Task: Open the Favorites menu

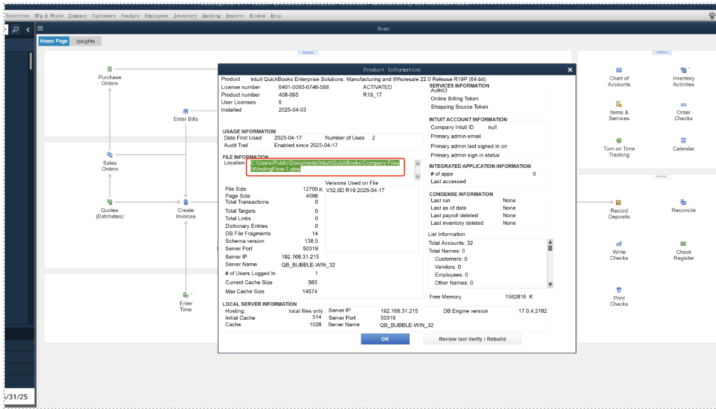Action: [18, 16]
